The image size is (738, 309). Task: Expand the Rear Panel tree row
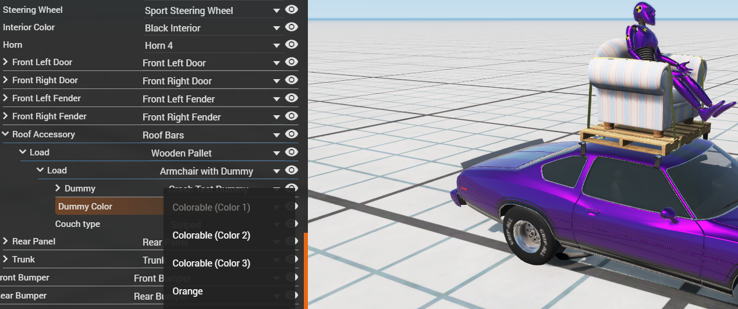click(6, 241)
